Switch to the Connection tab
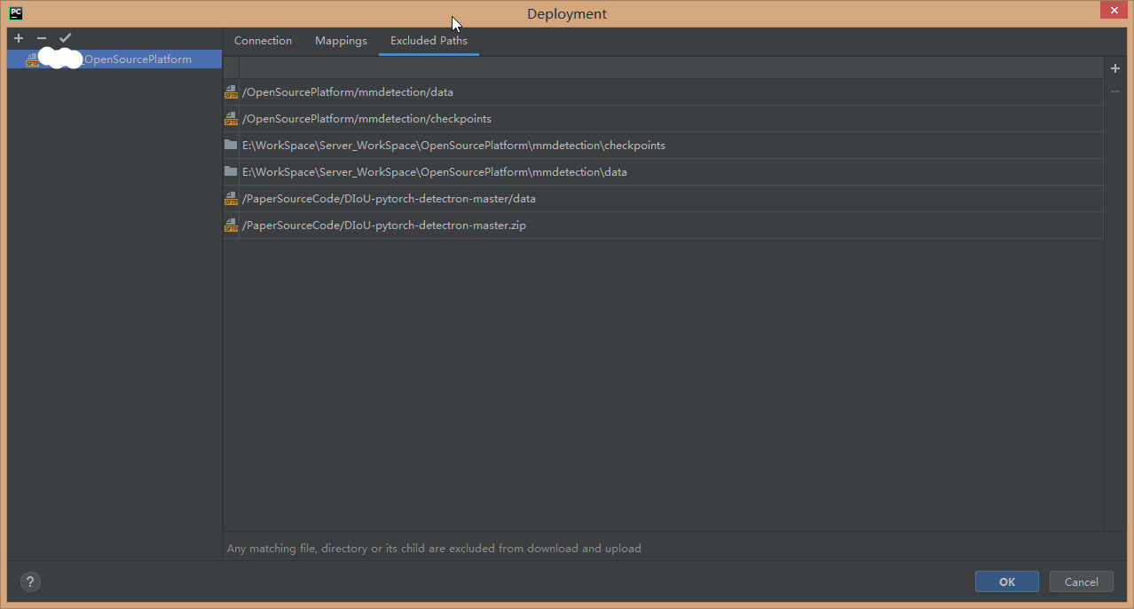The width and height of the screenshot is (1134, 609). coord(263,41)
